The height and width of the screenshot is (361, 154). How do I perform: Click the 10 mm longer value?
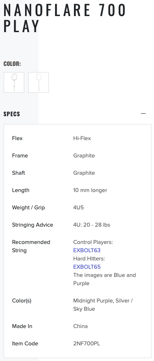point(90,190)
